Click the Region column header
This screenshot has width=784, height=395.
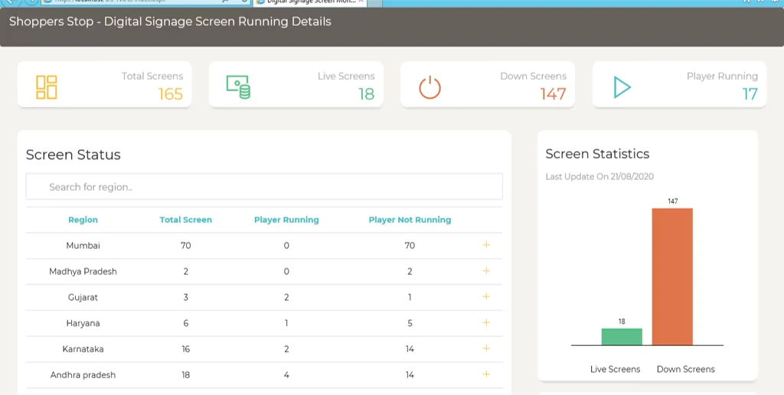coord(83,220)
